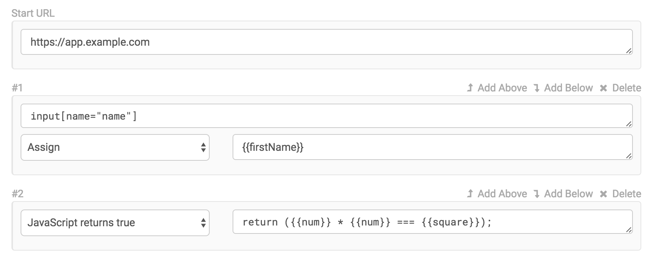
Task: Click the Add Below arrow icon for step #1
Action: pos(538,88)
